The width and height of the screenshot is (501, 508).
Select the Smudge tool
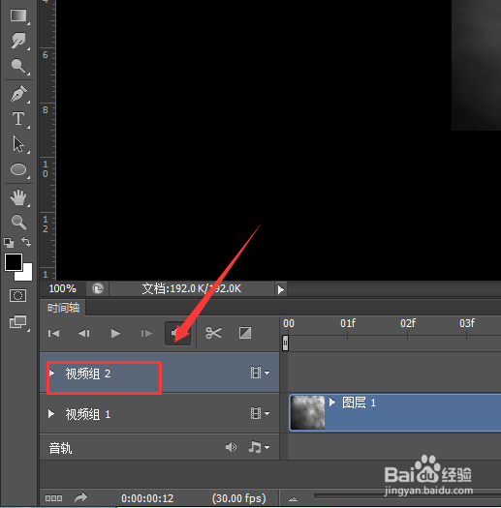18,41
